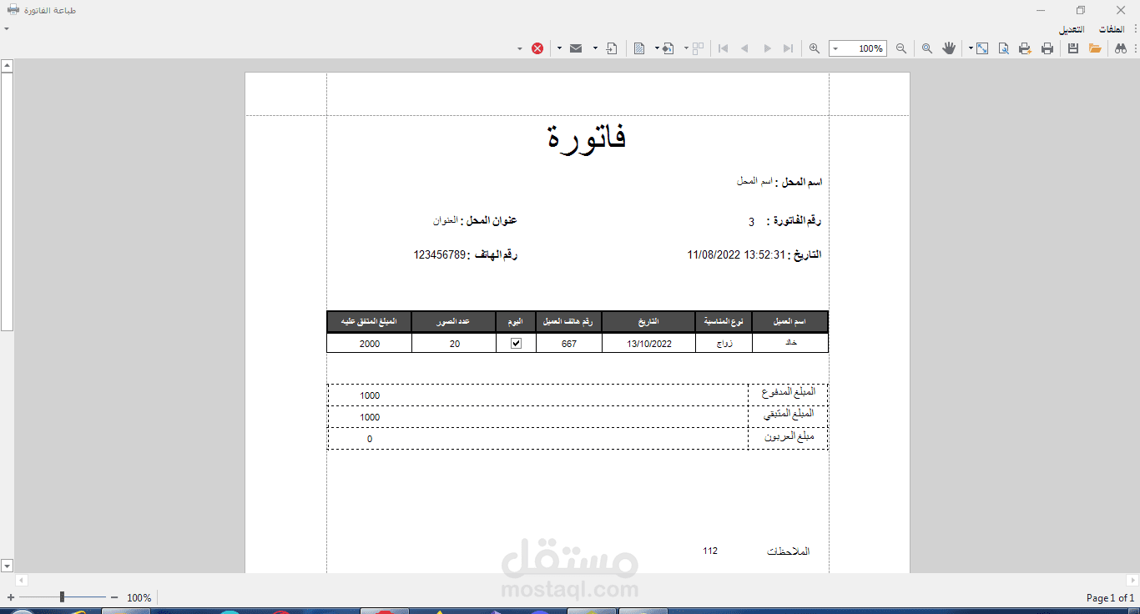The height and width of the screenshot is (614, 1140).
Task: Expand the Scale button dropdown arrow
Action: coord(971,48)
